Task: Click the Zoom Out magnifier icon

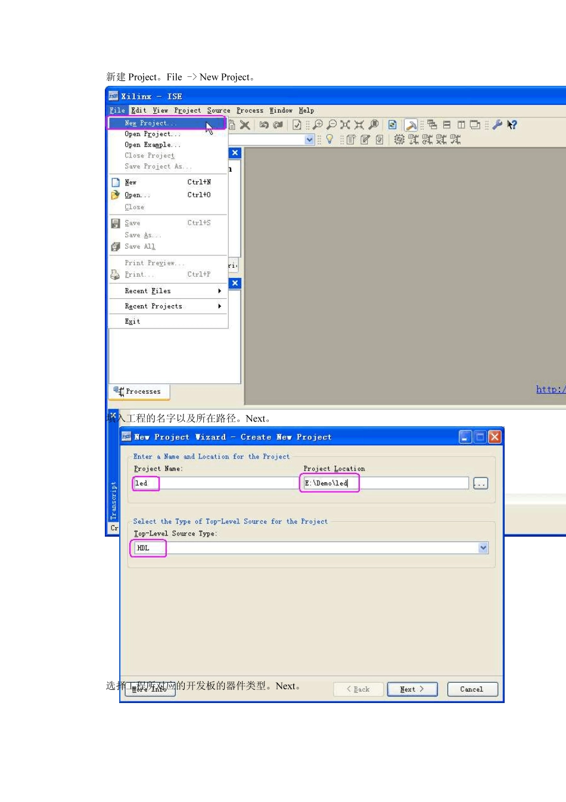Action: tap(332, 125)
